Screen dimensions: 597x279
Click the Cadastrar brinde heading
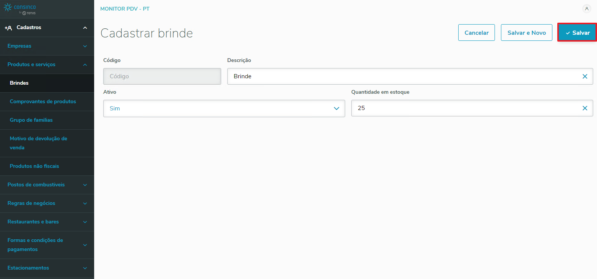tap(147, 33)
